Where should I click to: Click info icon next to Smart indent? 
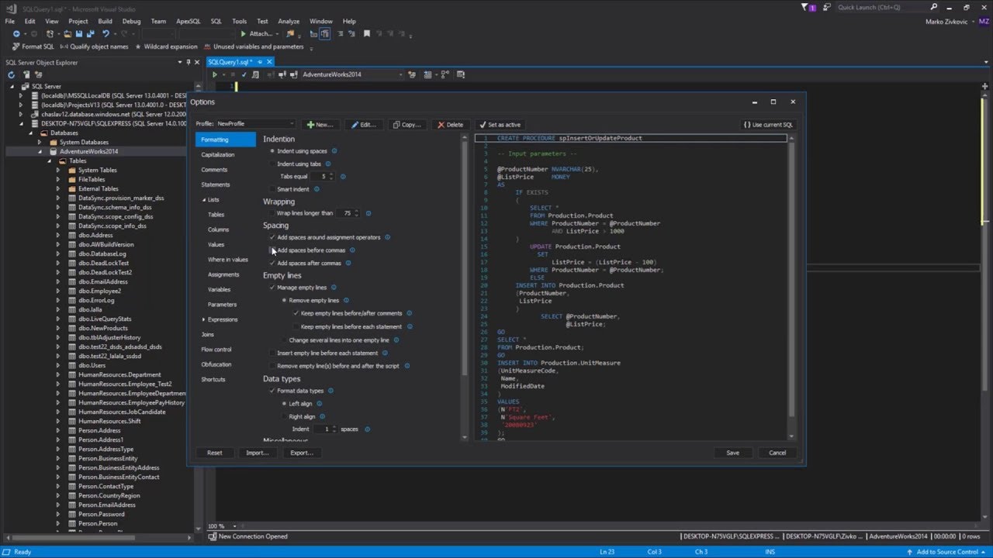[x=317, y=189]
